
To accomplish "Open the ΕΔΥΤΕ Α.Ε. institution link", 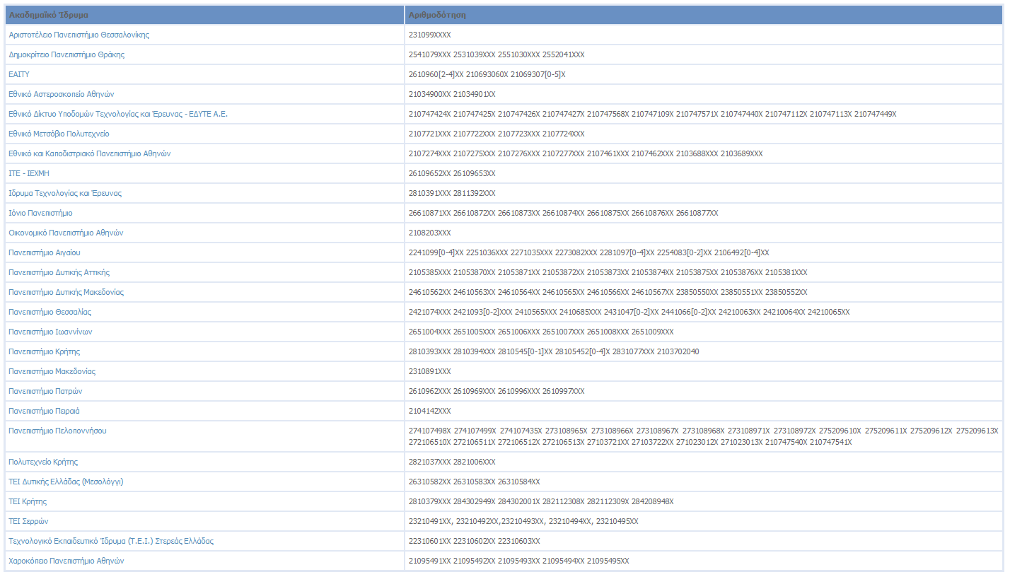I will (118, 114).
